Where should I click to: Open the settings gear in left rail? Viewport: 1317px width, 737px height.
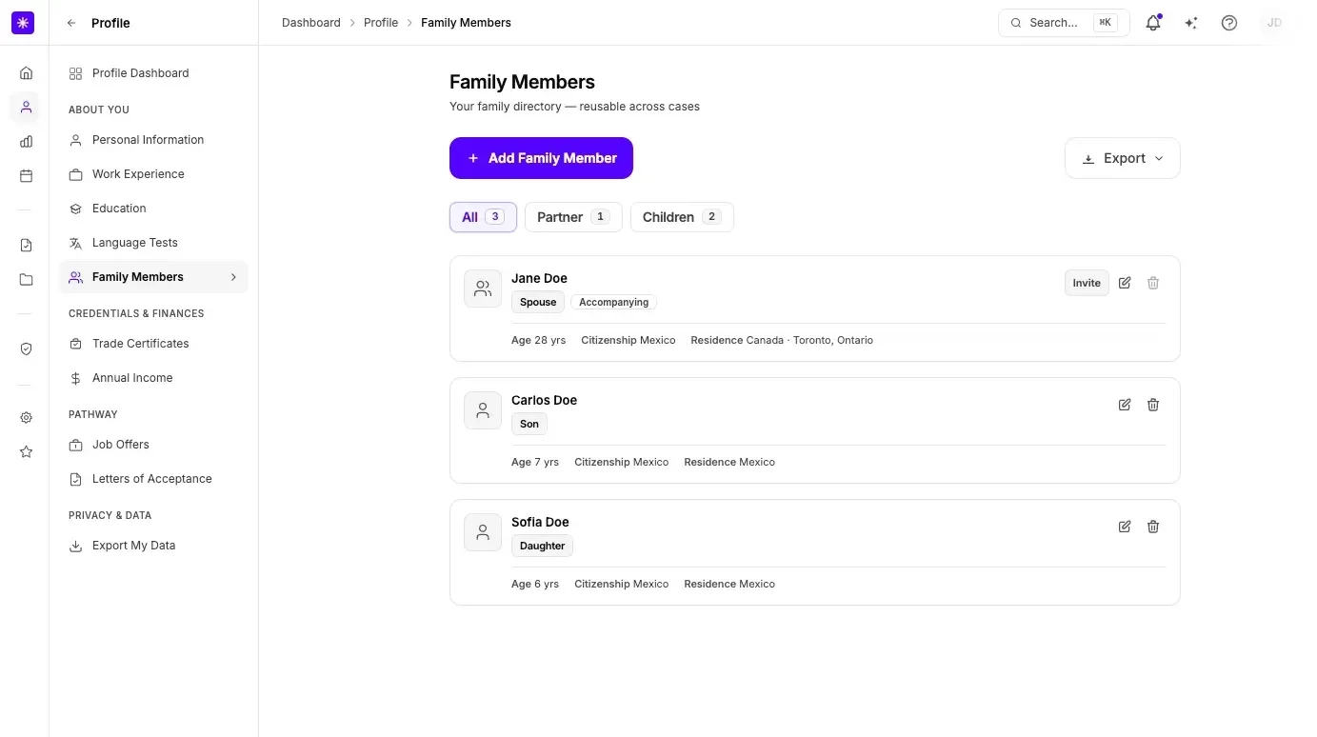click(26, 418)
